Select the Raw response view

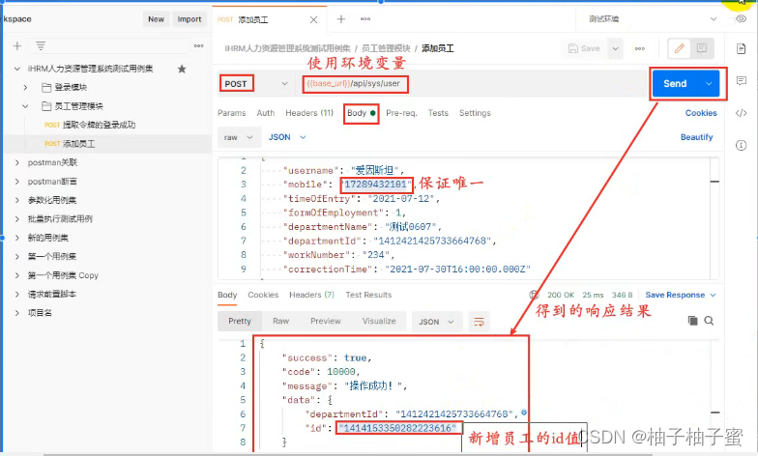coord(280,321)
